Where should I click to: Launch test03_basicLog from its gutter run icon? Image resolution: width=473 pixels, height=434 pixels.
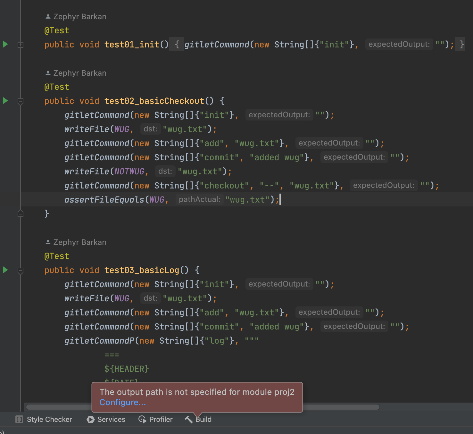5,270
